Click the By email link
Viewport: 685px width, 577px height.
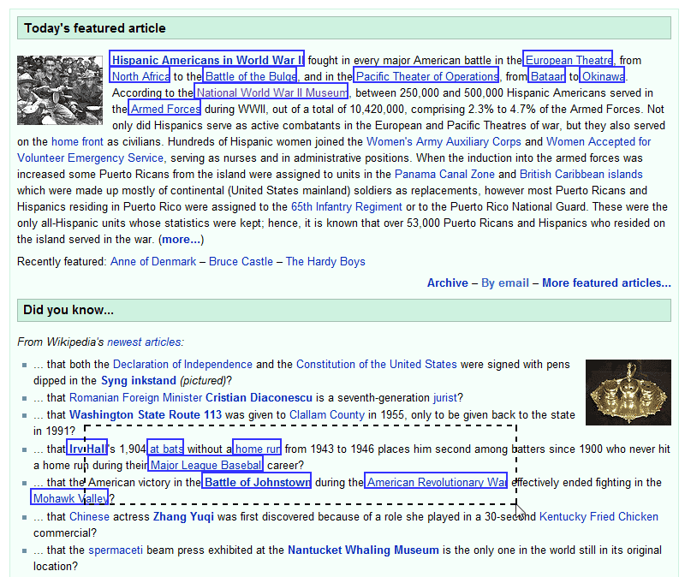(505, 283)
